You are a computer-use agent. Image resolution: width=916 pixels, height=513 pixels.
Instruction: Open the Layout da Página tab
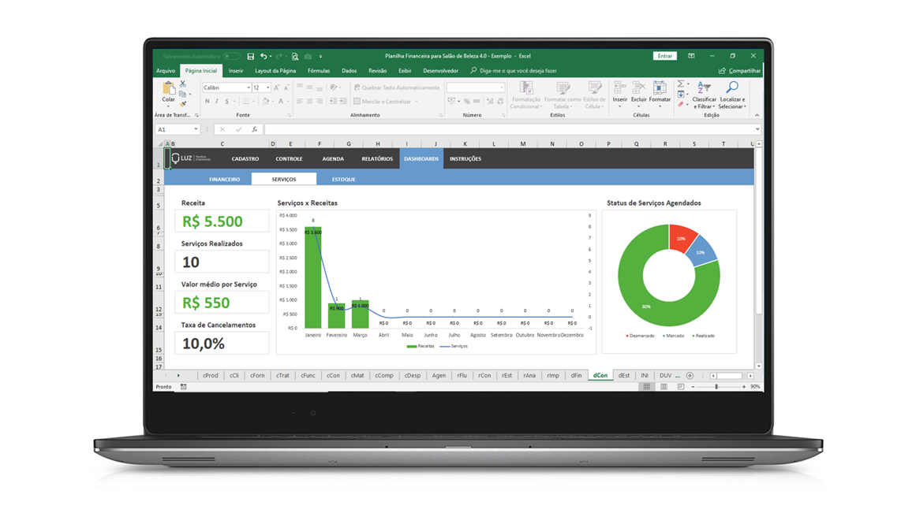click(275, 71)
